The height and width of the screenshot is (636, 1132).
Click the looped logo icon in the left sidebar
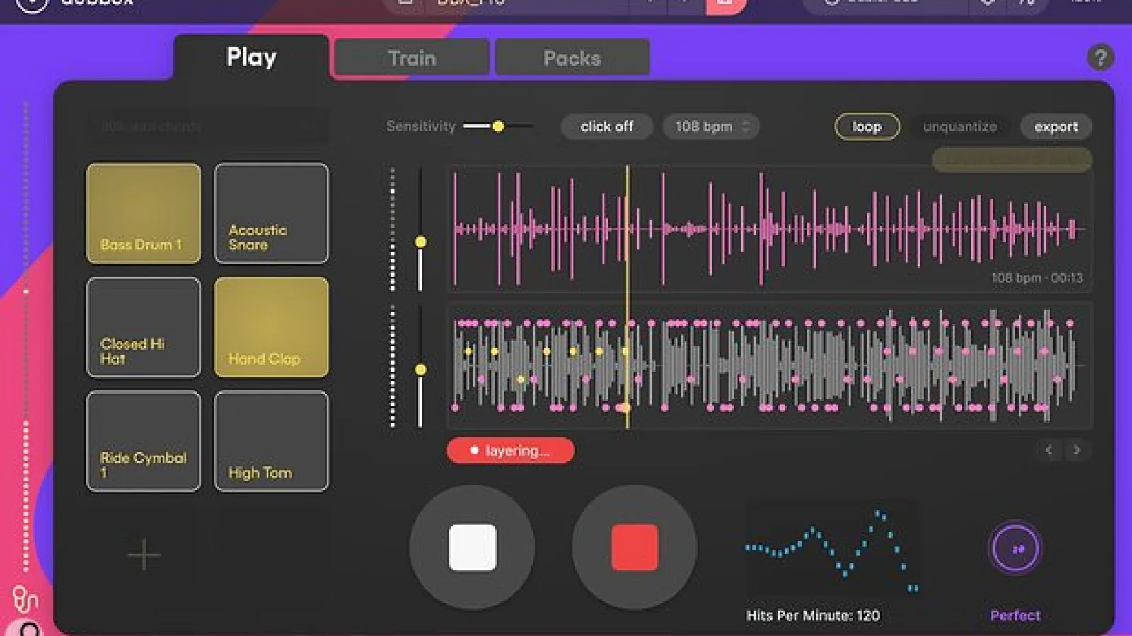point(25,599)
